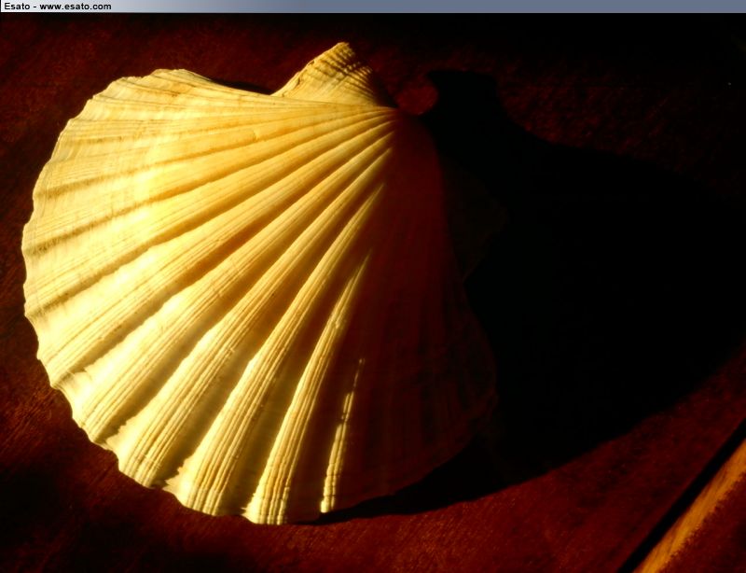
Task: Click the "Esato - www.esato.com" title text
Action: click(x=58, y=7)
